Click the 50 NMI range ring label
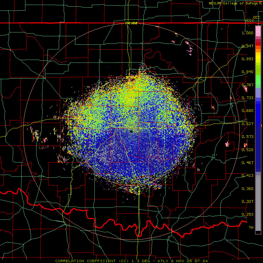The width and height of the screenshot is (263, 263). (131, 77)
